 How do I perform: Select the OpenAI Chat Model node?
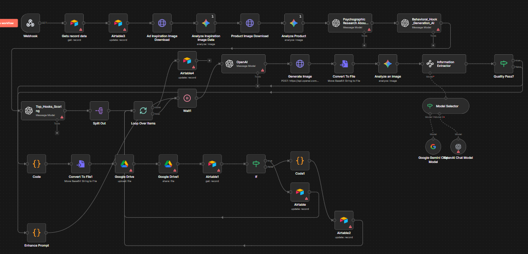coord(458,146)
